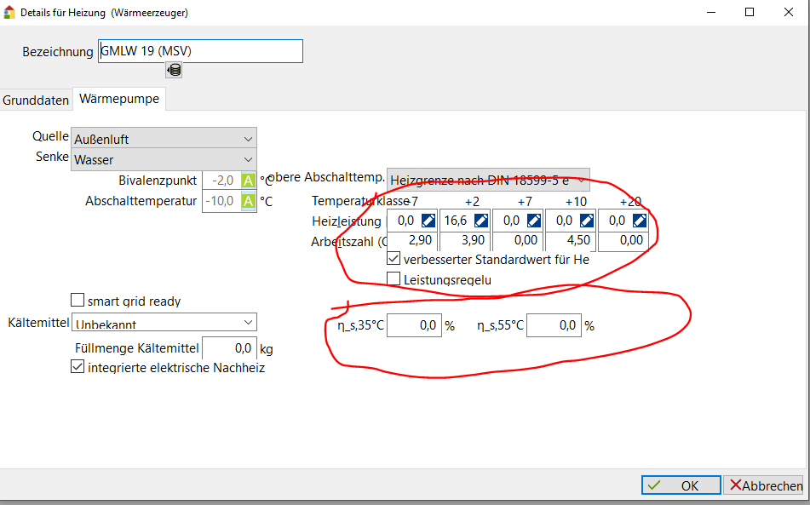Click edit pencil icon for Heizleistung at +20
This screenshot has height=505, width=810.
pyautogui.click(x=639, y=221)
